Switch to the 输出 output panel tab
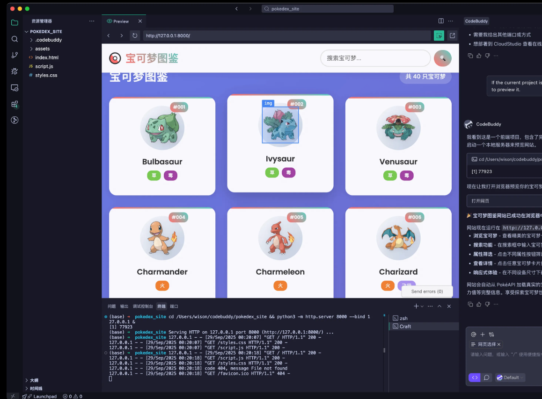542x399 pixels. [x=124, y=306]
